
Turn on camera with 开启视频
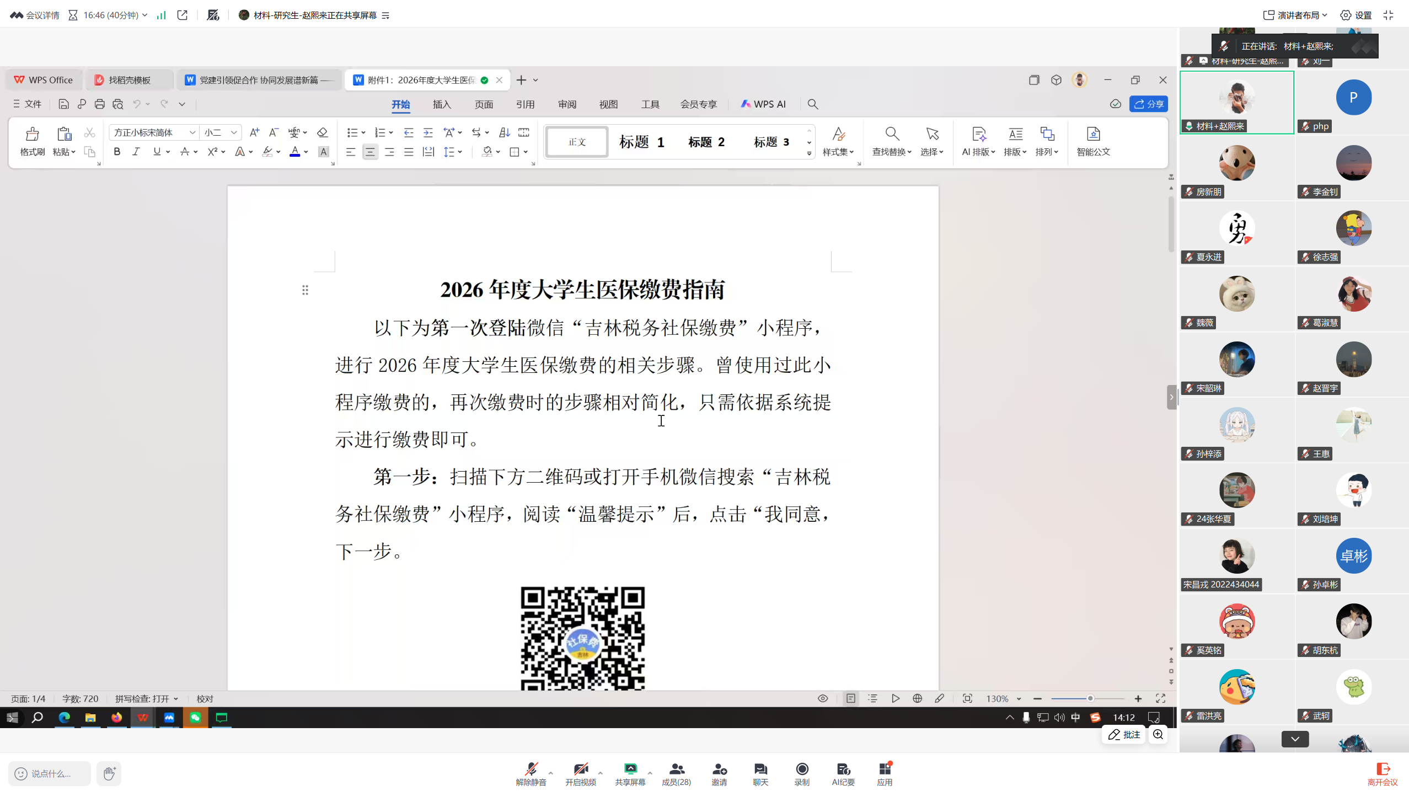coord(580,769)
